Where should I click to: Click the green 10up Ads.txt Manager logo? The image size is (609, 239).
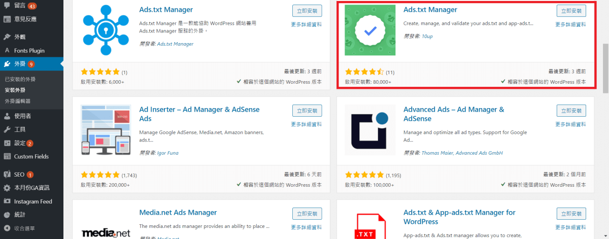click(370, 30)
